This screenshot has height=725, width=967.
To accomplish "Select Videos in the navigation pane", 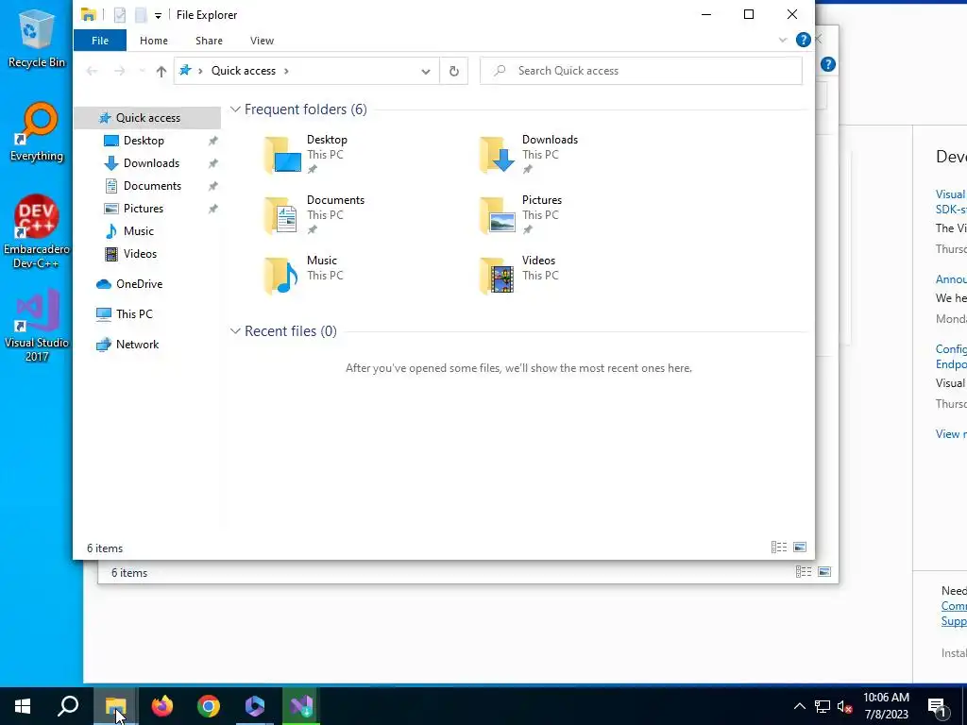I will coord(147,254).
